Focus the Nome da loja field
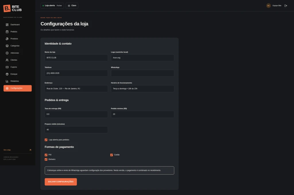Screen dimensions: 294x195 pos(76,58)
